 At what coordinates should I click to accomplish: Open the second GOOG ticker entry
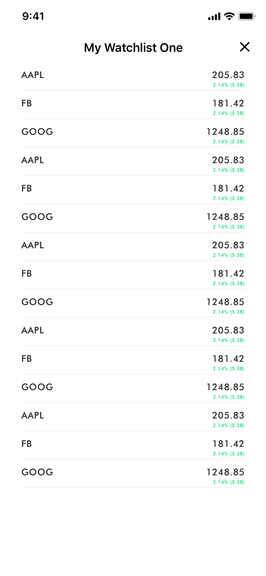(37, 217)
